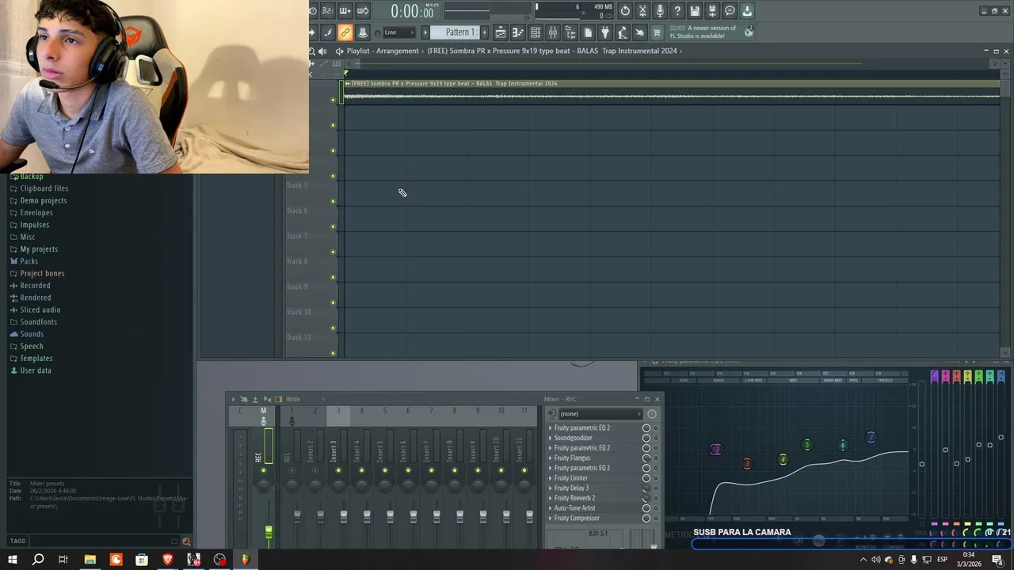Image resolution: width=1014 pixels, height=570 pixels.
Task: Open the Line snap dropdown
Action: click(x=398, y=32)
